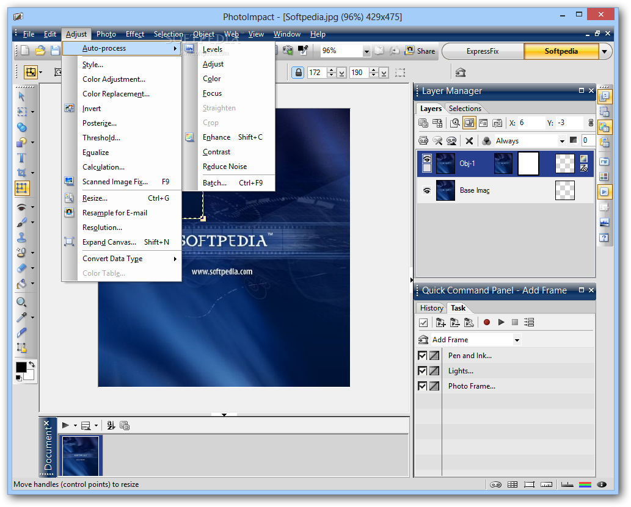Image resolution: width=631 pixels, height=507 pixels.
Task: Open the Always blend mode dropdown
Action: (x=562, y=141)
